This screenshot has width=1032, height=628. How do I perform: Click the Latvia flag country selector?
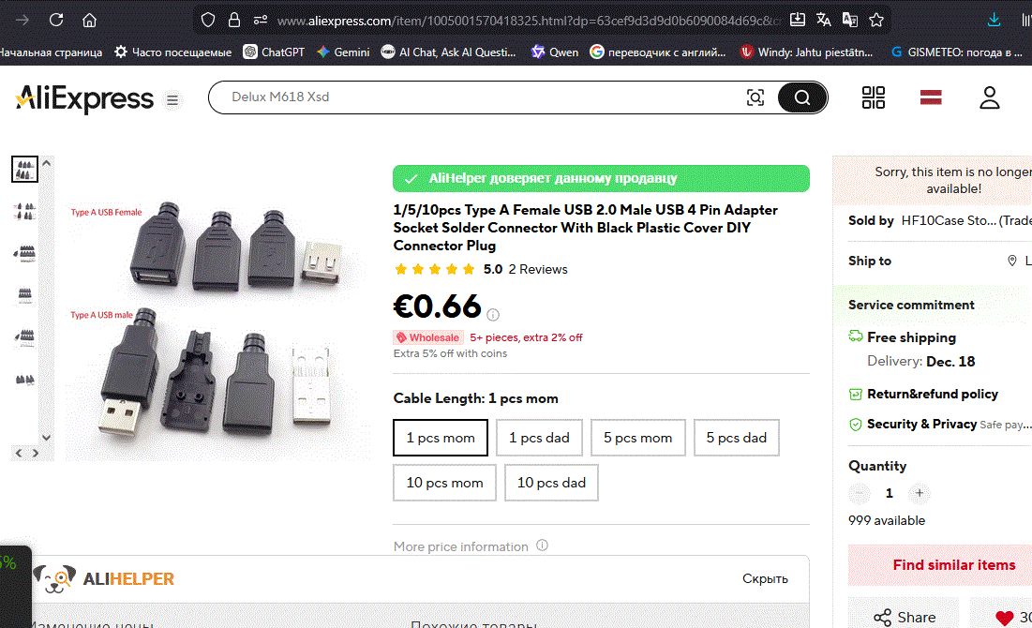click(930, 97)
